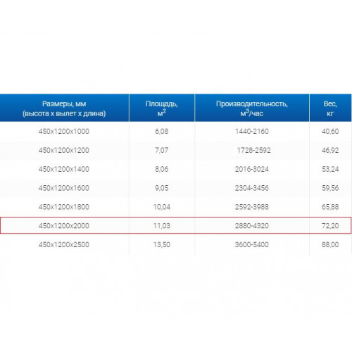
Task: Click the weight value 88,00
Action: [330, 244]
